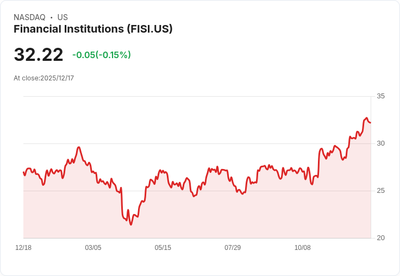
Task: Click the 20 price axis label
Action: tap(380, 238)
